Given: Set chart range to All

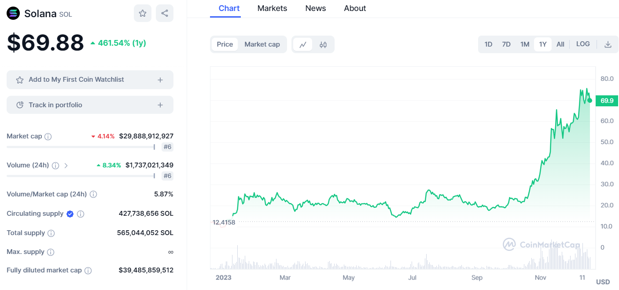Looking at the screenshot, I should point(560,44).
